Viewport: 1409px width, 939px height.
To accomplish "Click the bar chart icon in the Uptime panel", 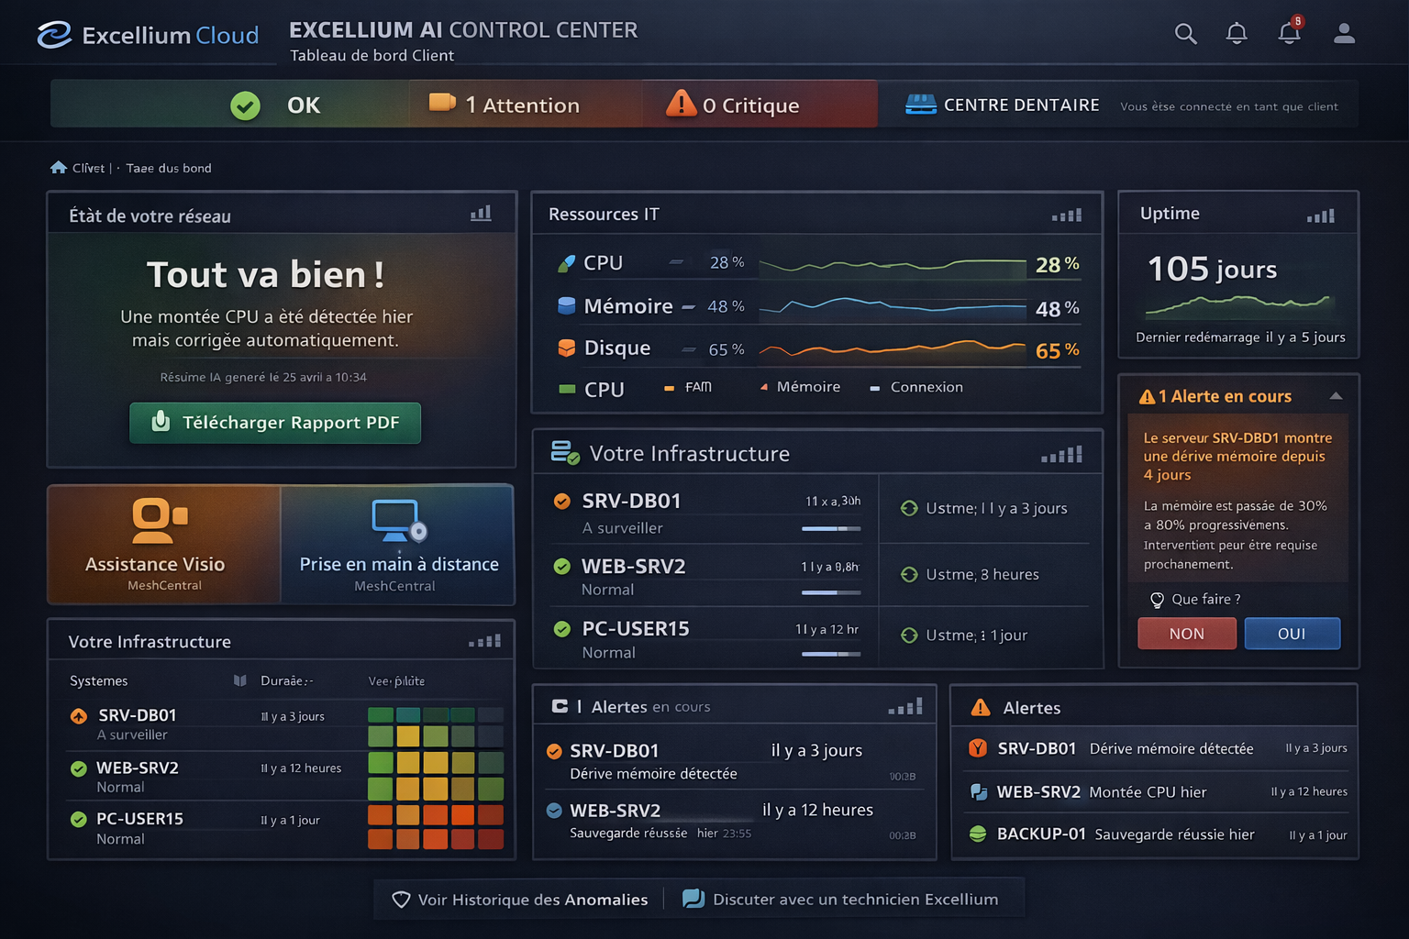I will 1321,215.
